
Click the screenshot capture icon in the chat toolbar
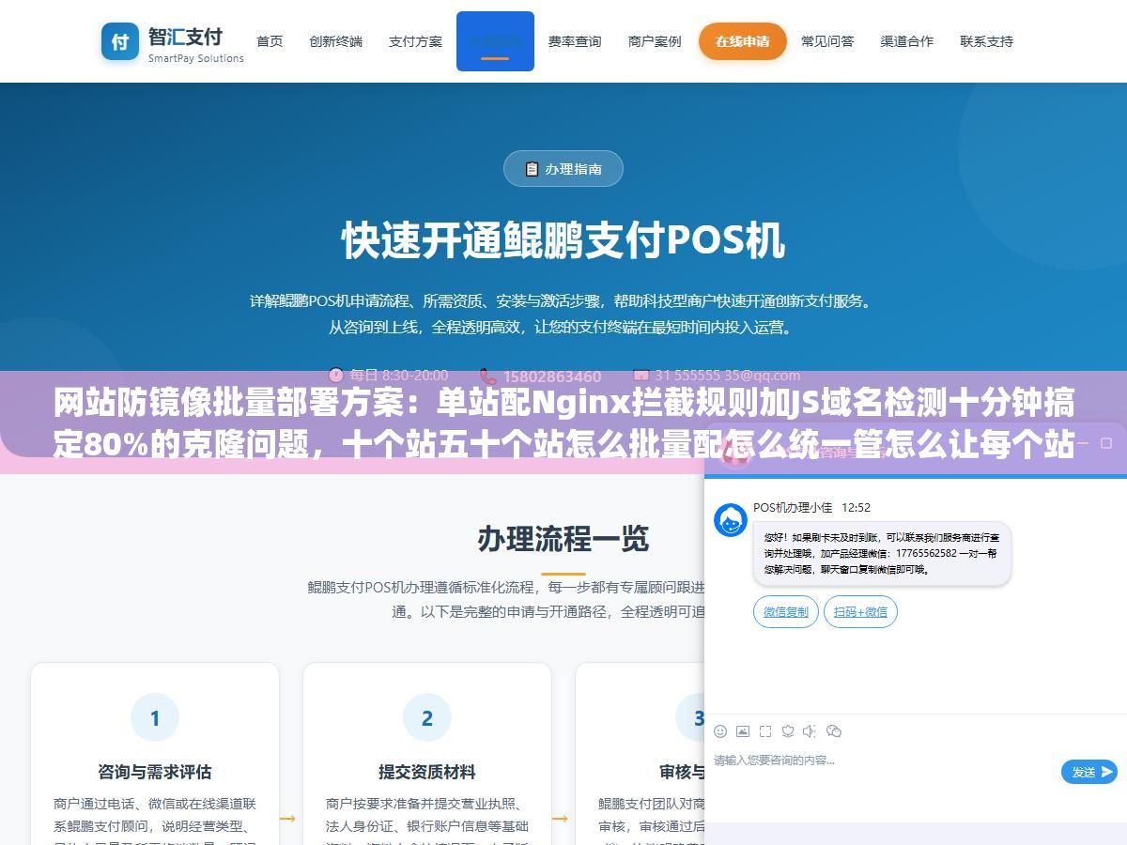(765, 731)
